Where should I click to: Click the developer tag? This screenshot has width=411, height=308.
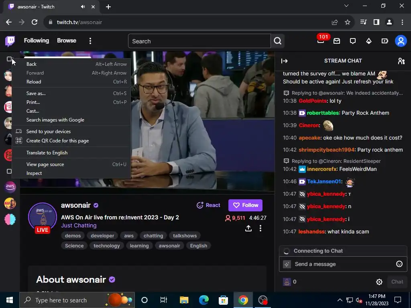point(102,236)
